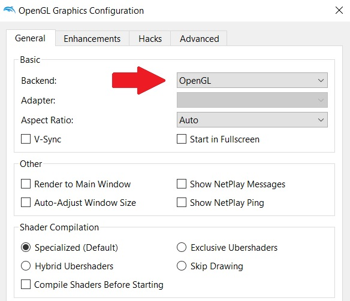Close the OpenGL Graphics Configuration window
Screen dimensions: 350x301
[339, 10]
